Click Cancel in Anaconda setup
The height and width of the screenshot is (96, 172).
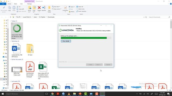(108, 65)
